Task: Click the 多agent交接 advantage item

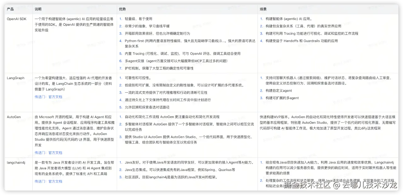Action: [176, 61]
